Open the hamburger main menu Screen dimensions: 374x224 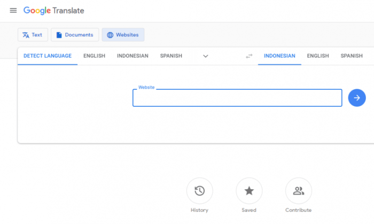[x=13, y=11]
